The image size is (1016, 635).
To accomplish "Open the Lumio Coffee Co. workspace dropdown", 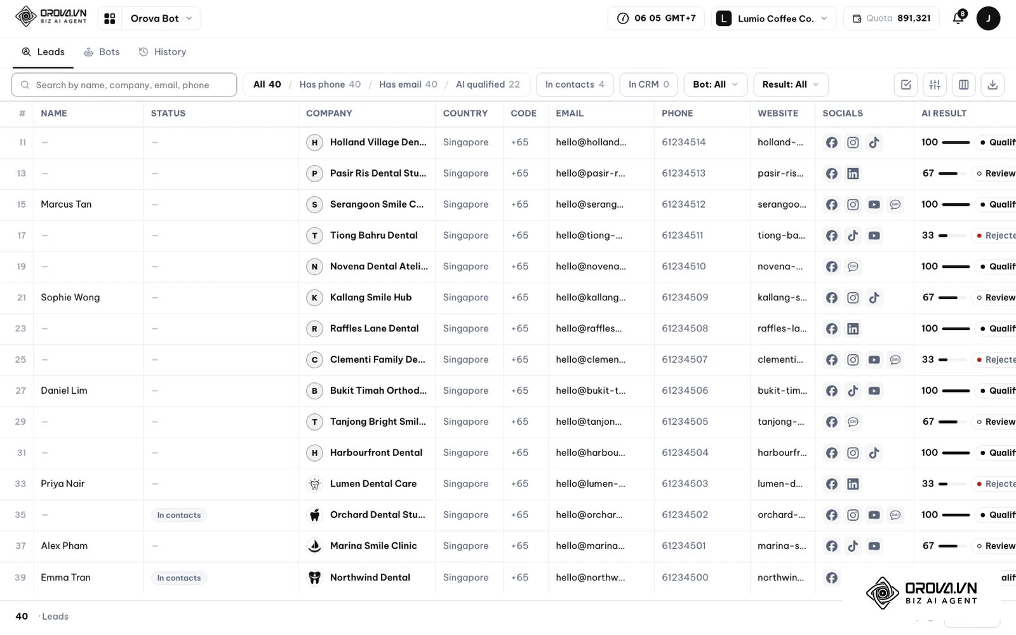I will (773, 18).
